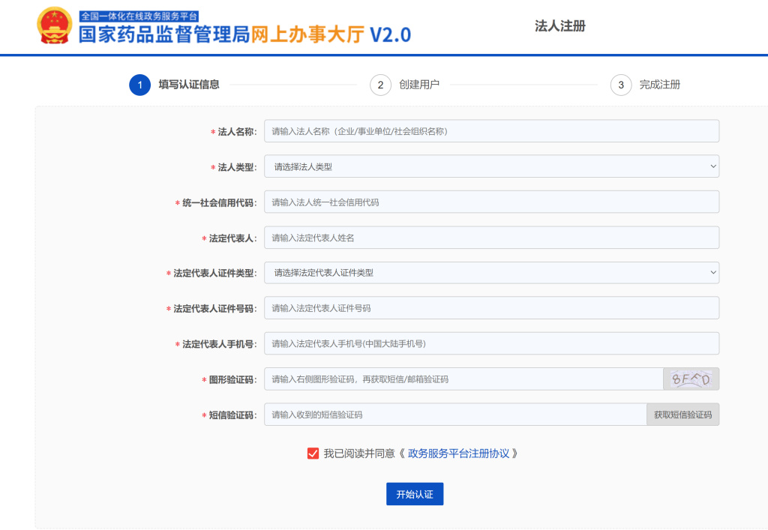
Task: Click step 3 circle 完成注册
Action: [620, 85]
